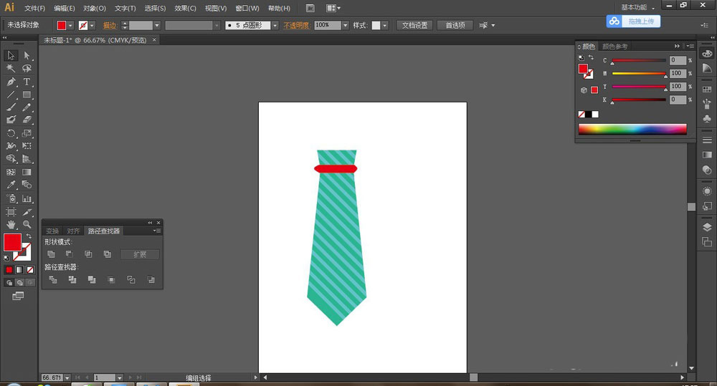
Task: Switch to Gradient fill mode in toolbox
Action: pos(19,270)
